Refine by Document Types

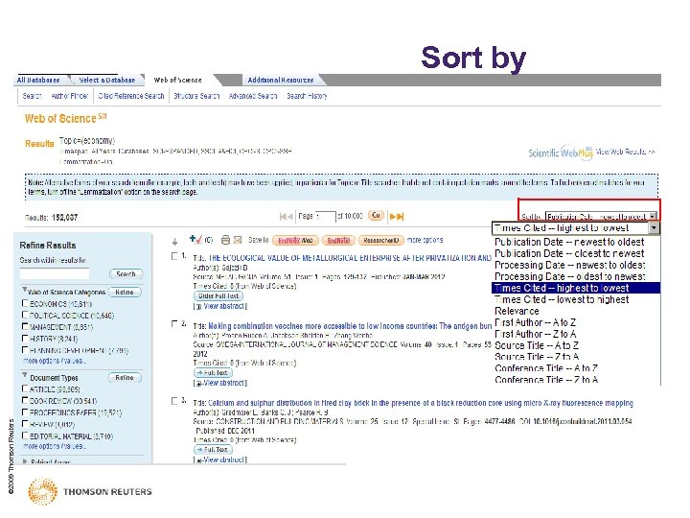click(x=125, y=378)
